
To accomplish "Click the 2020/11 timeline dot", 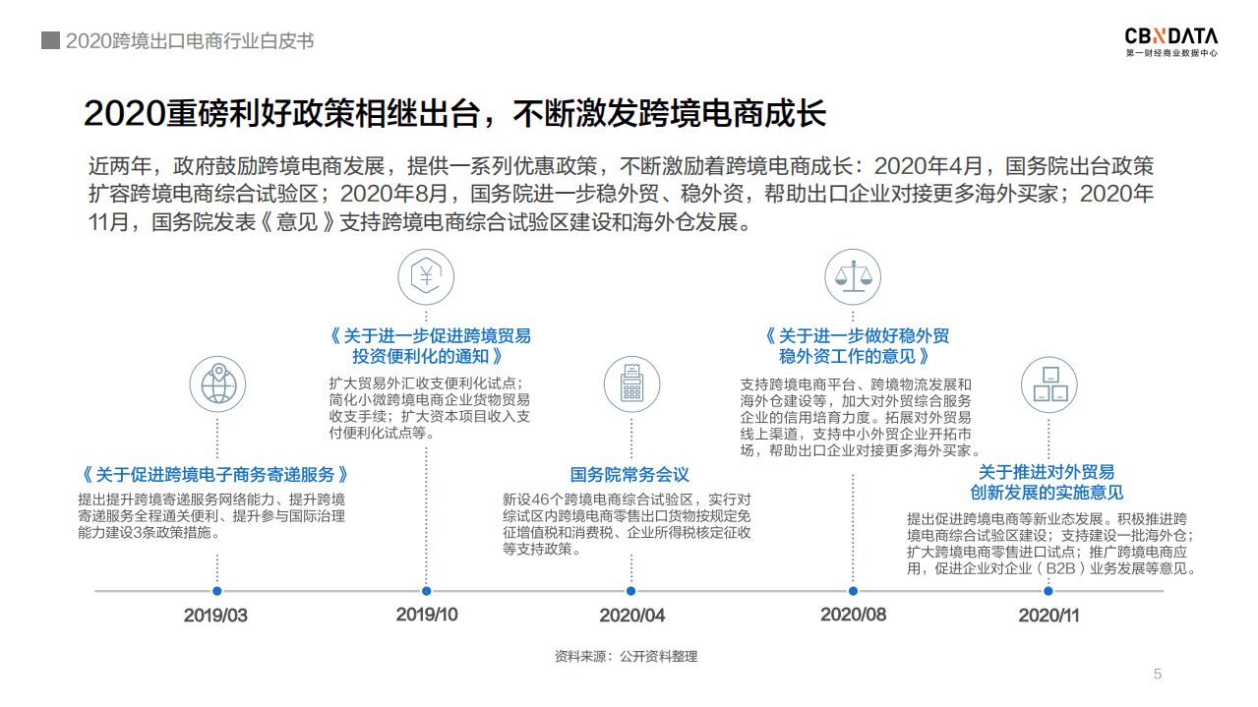I will [x=1048, y=593].
